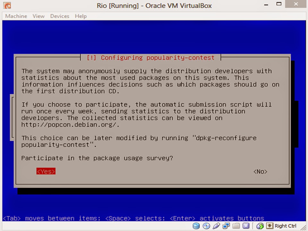Click the Right Ctrl host key indicator
The image size is (308, 231).
coord(285,226)
